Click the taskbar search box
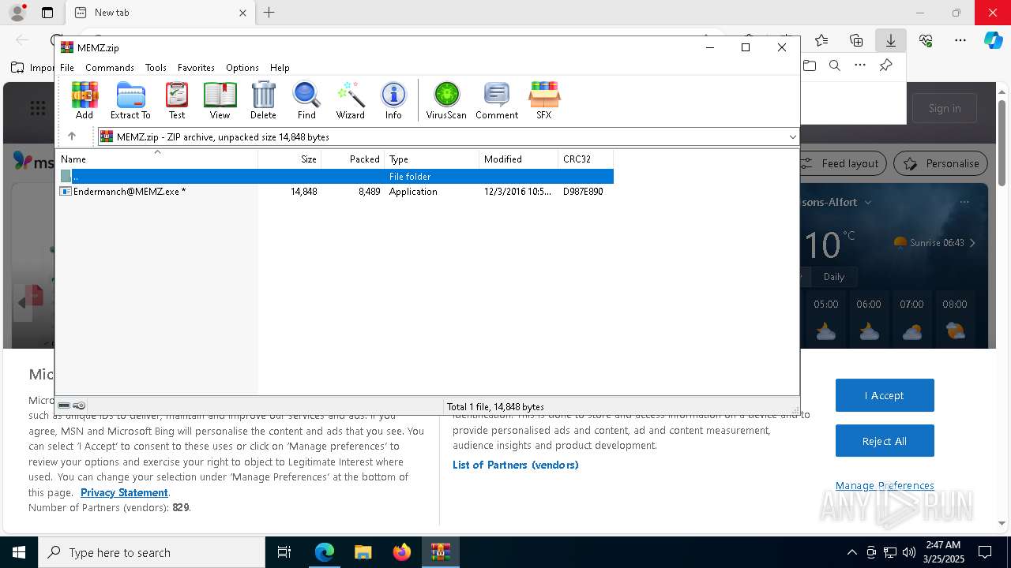 (152, 552)
